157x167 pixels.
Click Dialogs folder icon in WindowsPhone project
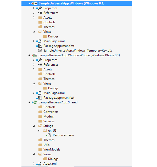[x=45, y=88]
